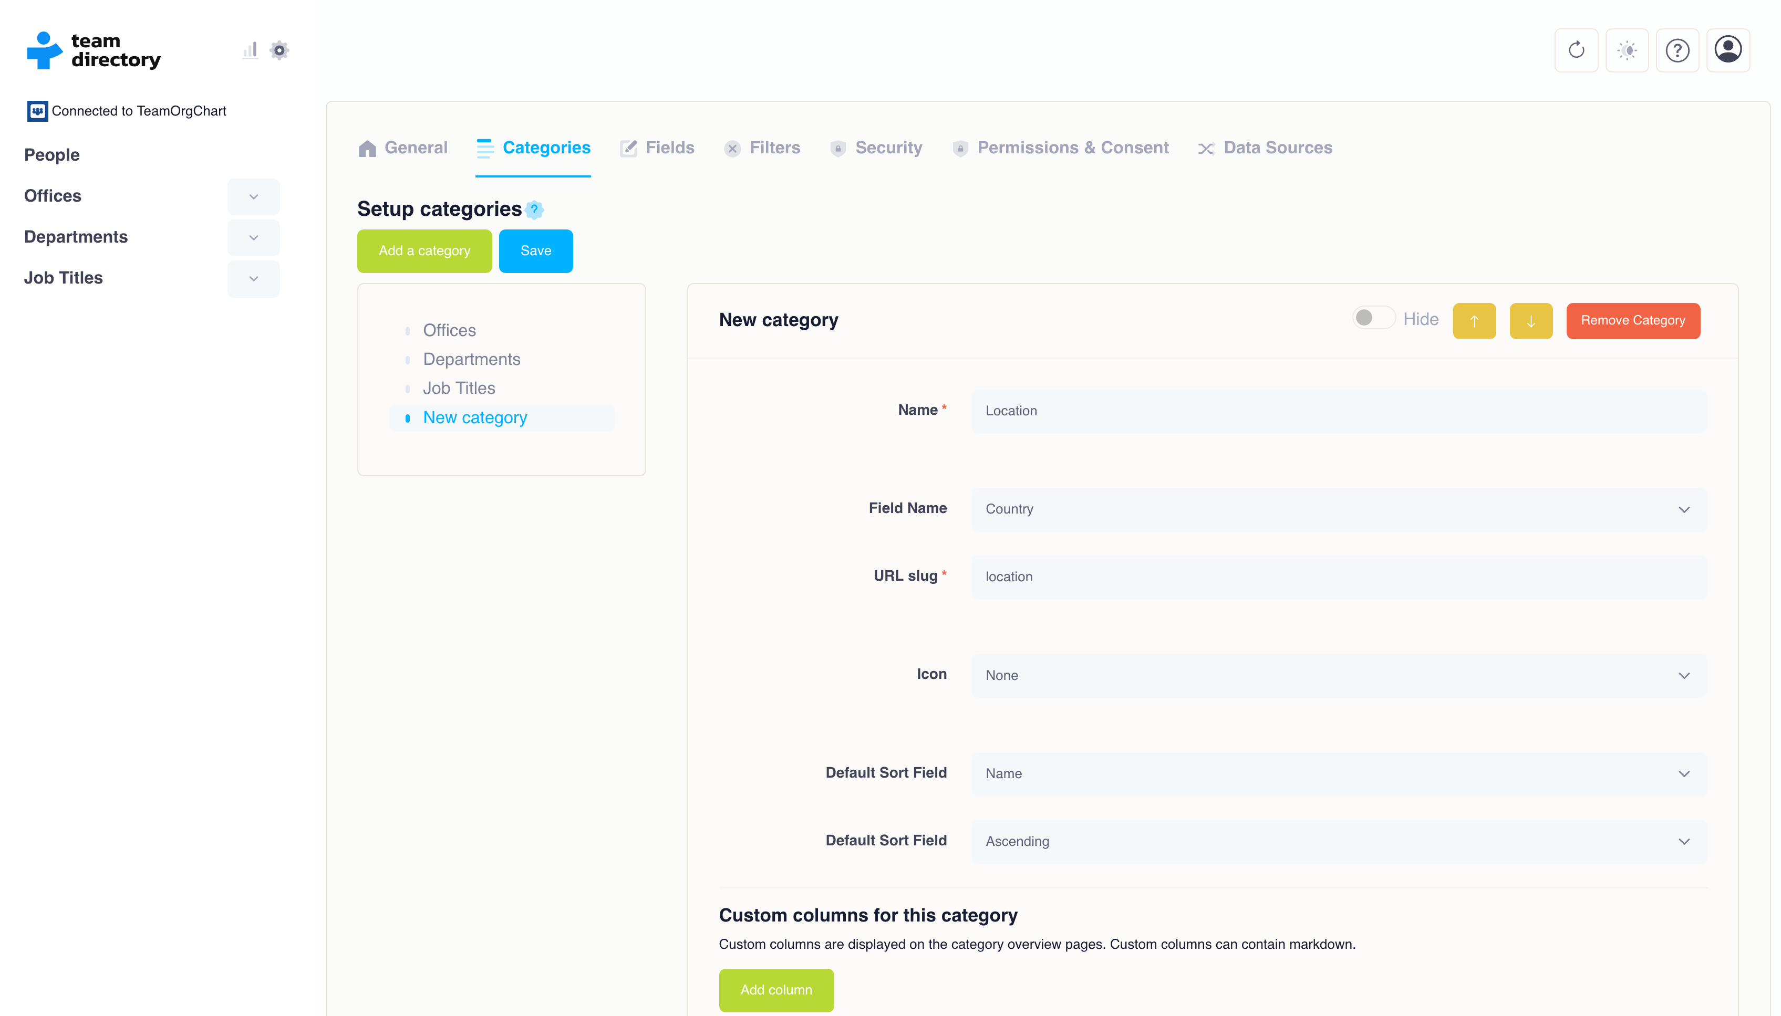Click the analytics bar chart icon

coord(250,50)
